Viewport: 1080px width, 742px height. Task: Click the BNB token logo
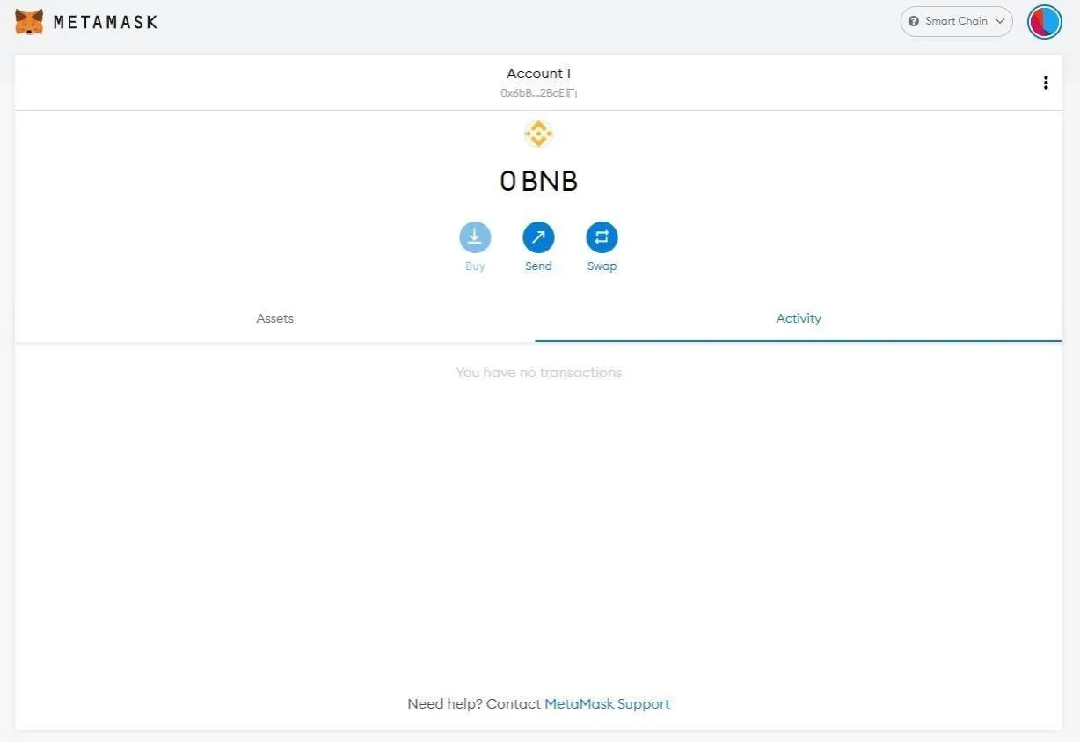point(538,134)
